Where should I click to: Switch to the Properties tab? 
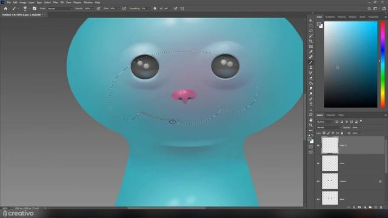click(373, 17)
